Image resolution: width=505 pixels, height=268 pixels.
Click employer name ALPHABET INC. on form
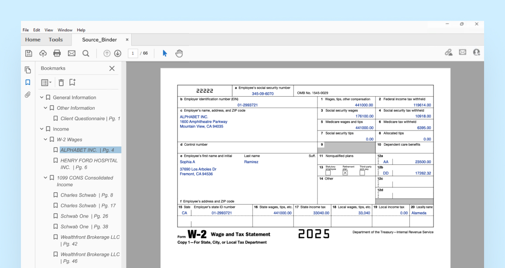tap(194, 117)
